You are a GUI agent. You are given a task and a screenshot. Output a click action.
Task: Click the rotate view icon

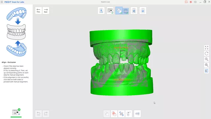tap(207, 54)
